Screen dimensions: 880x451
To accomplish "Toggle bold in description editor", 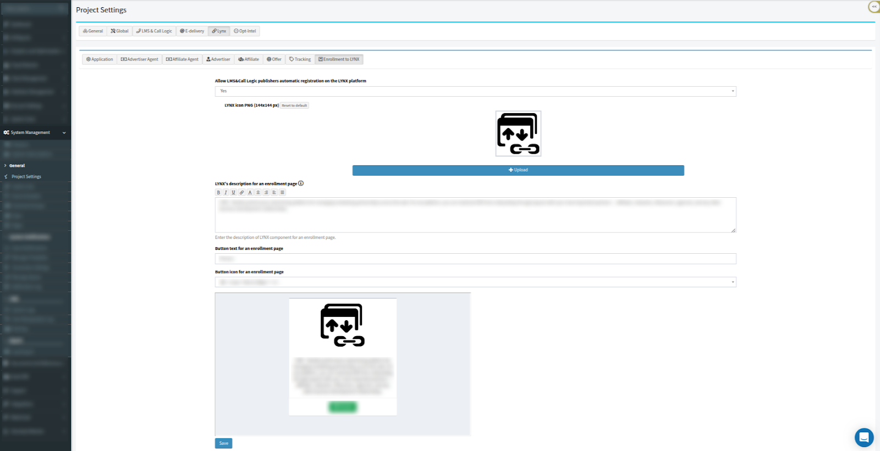I will (x=218, y=193).
